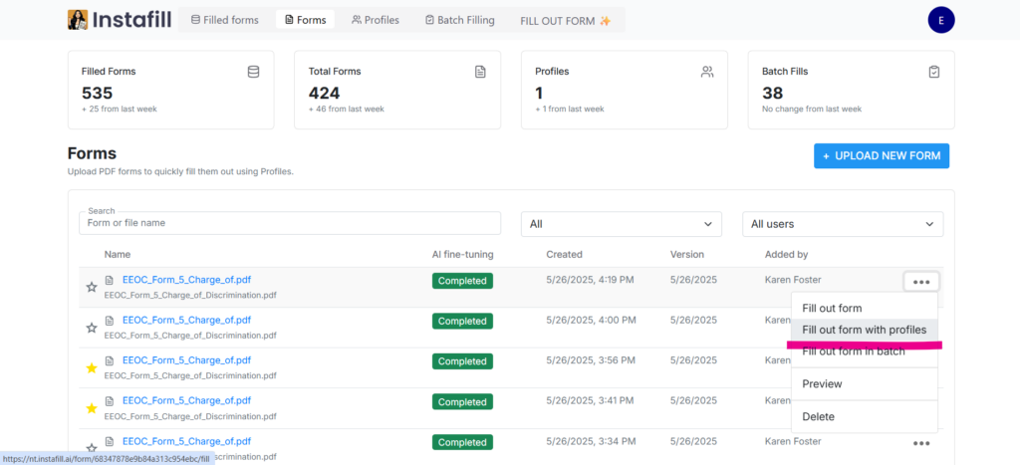1020x465 pixels.
Task: Click the Forms page heading
Action: pyautogui.click(x=92, y=153)
